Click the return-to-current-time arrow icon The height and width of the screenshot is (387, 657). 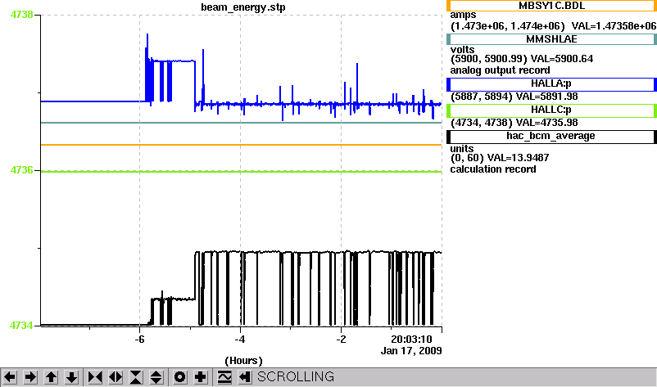tap(245, 377)
